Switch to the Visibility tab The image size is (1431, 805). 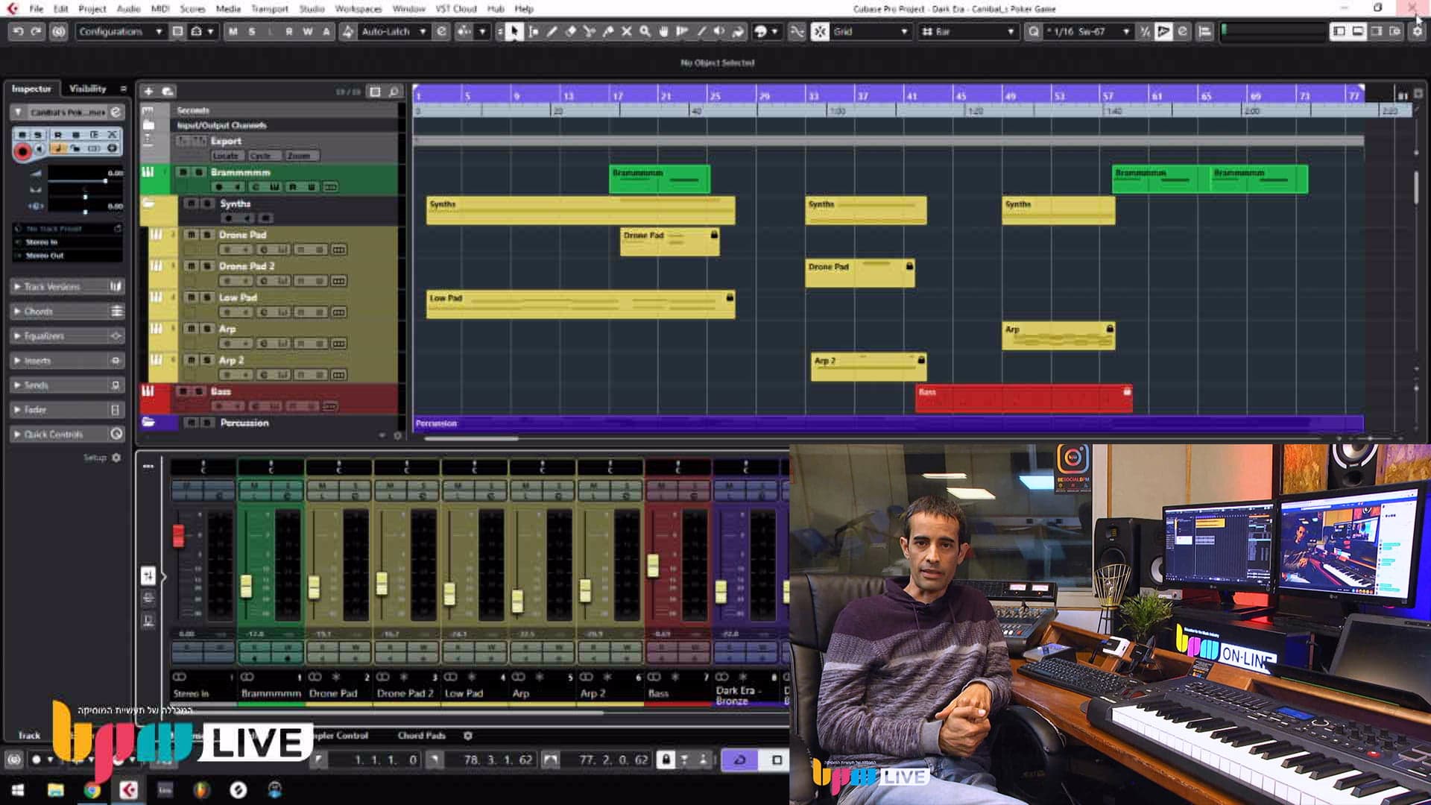[88, 88]
